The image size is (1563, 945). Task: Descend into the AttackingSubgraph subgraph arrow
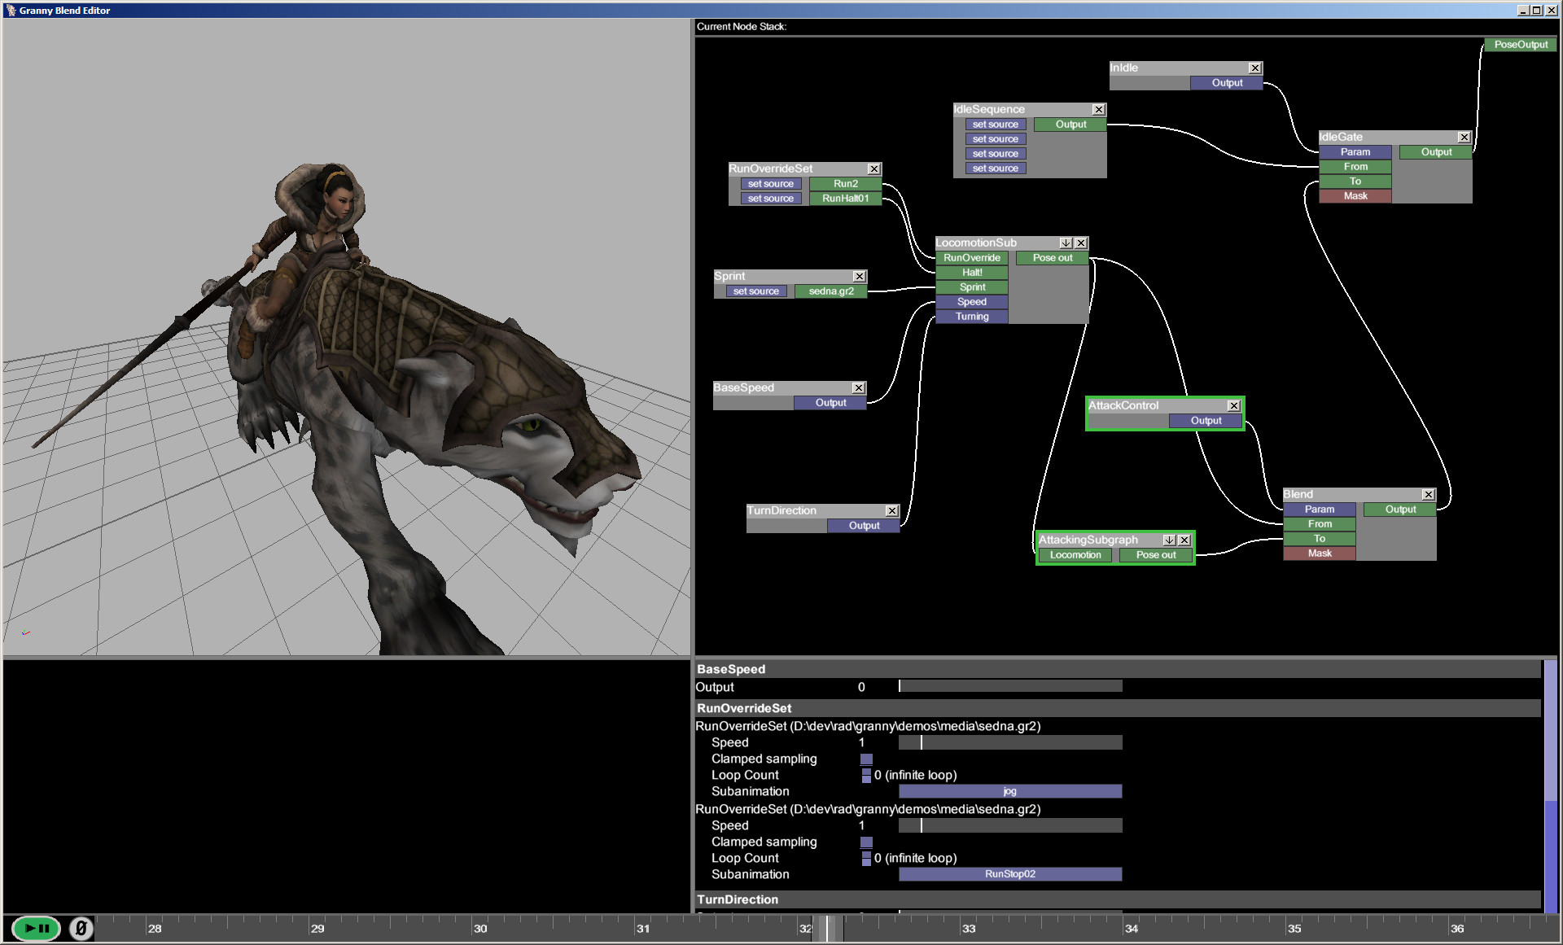coord(1169,540)
